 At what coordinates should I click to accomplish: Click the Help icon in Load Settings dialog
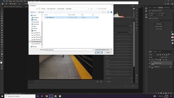[111, 12]
